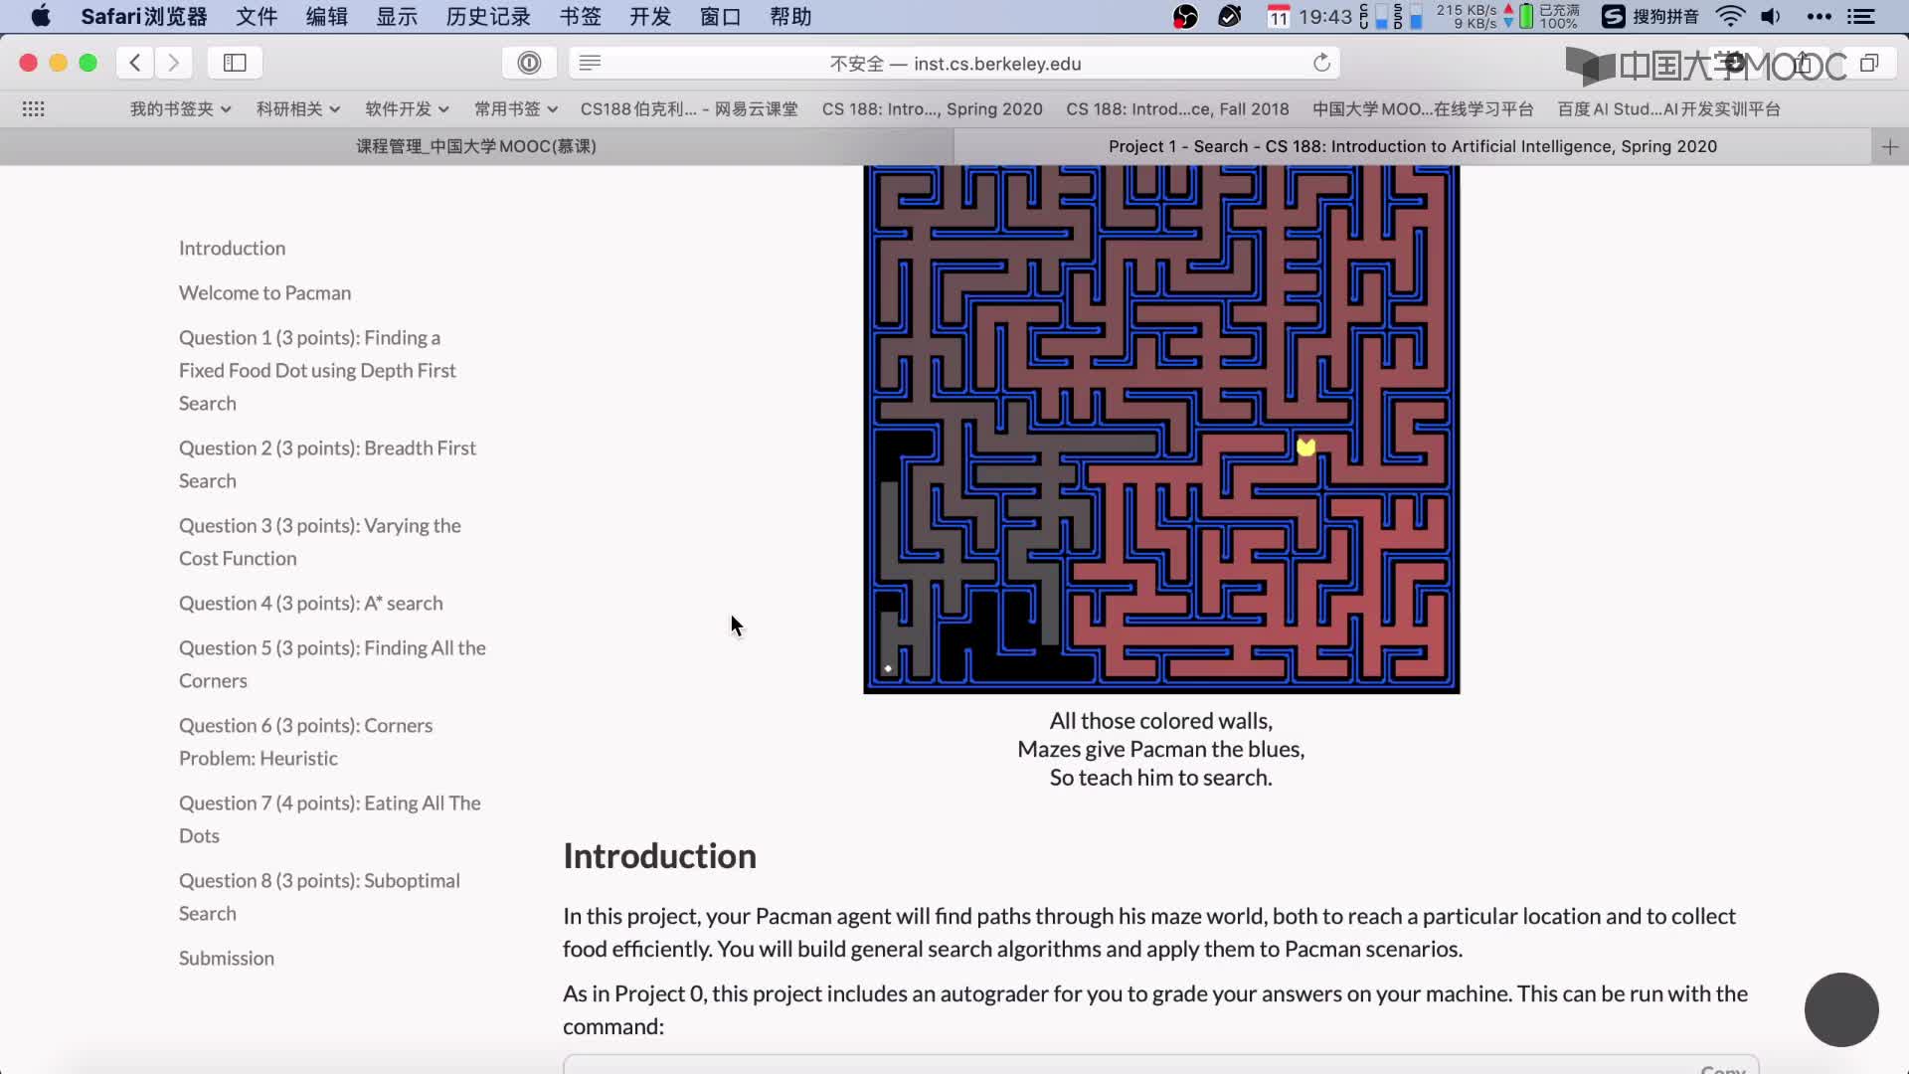Jump to Welcome to Pacman section
1909x1074 pixels.
[x=264, y=292]
